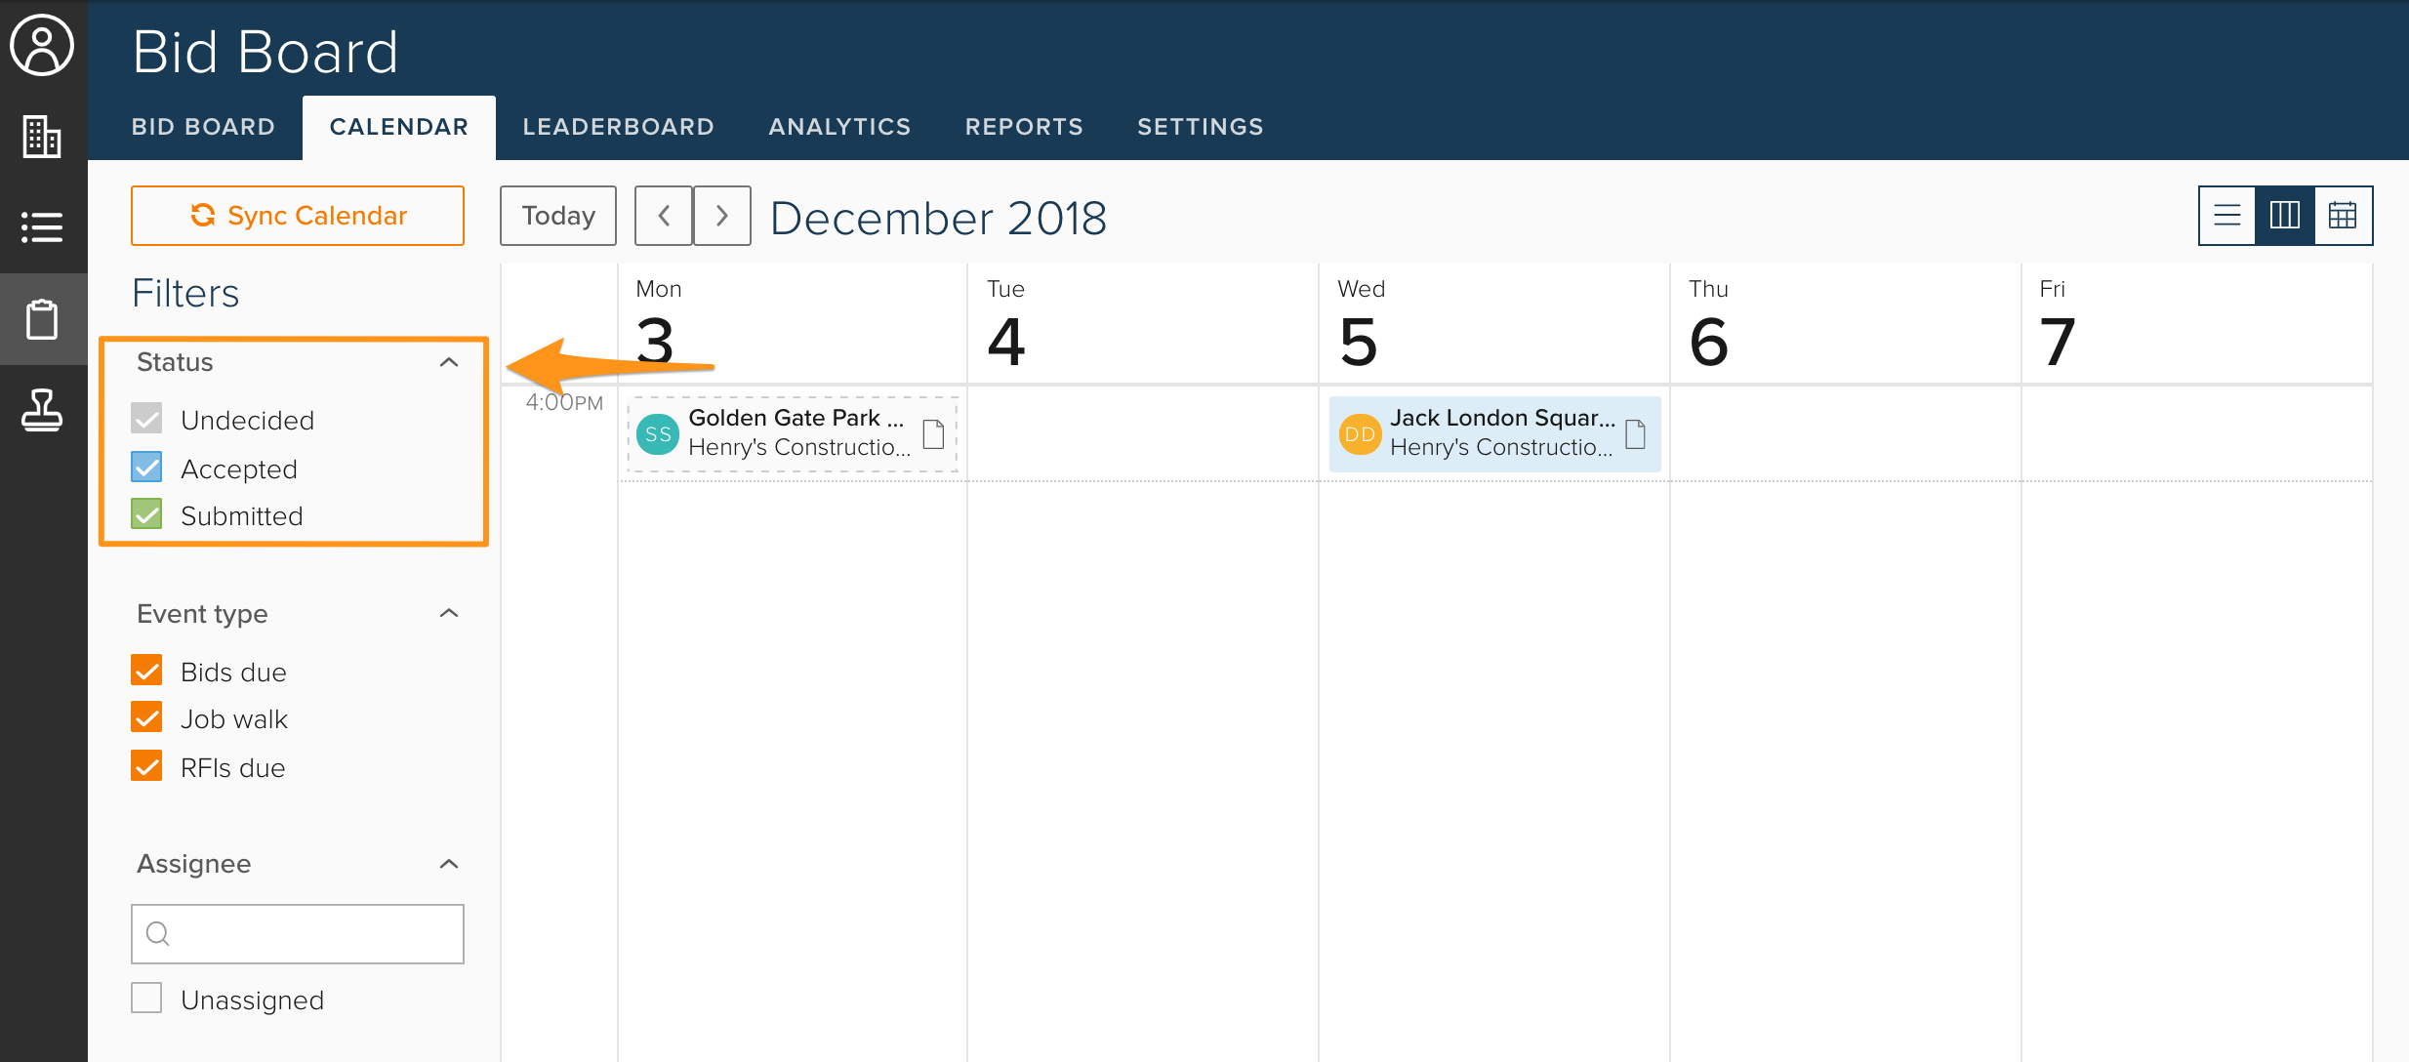Click the assignee search field
This screenshot has width=2409, height=1062.
pos(298,934)
